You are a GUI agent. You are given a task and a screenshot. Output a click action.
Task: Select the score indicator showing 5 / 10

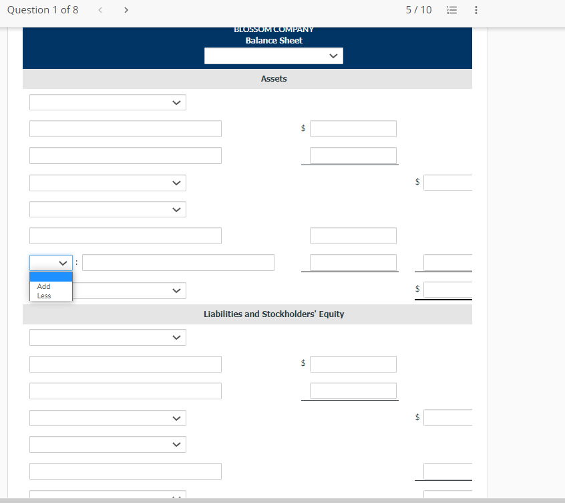click(419, 10)
